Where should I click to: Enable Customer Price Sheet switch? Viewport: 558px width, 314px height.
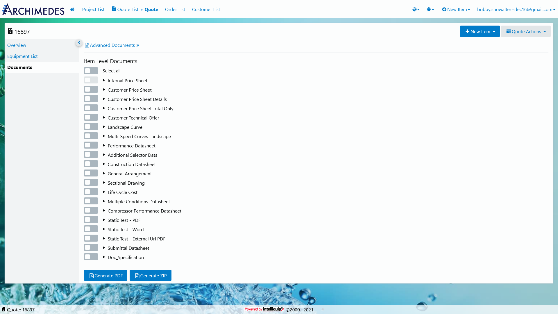(91, 89)
